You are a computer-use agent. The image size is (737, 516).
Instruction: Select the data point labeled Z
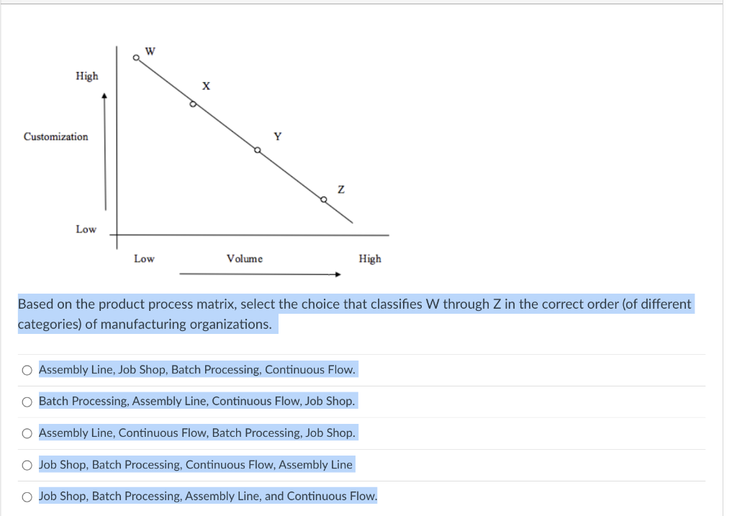(x=323, y=198)
